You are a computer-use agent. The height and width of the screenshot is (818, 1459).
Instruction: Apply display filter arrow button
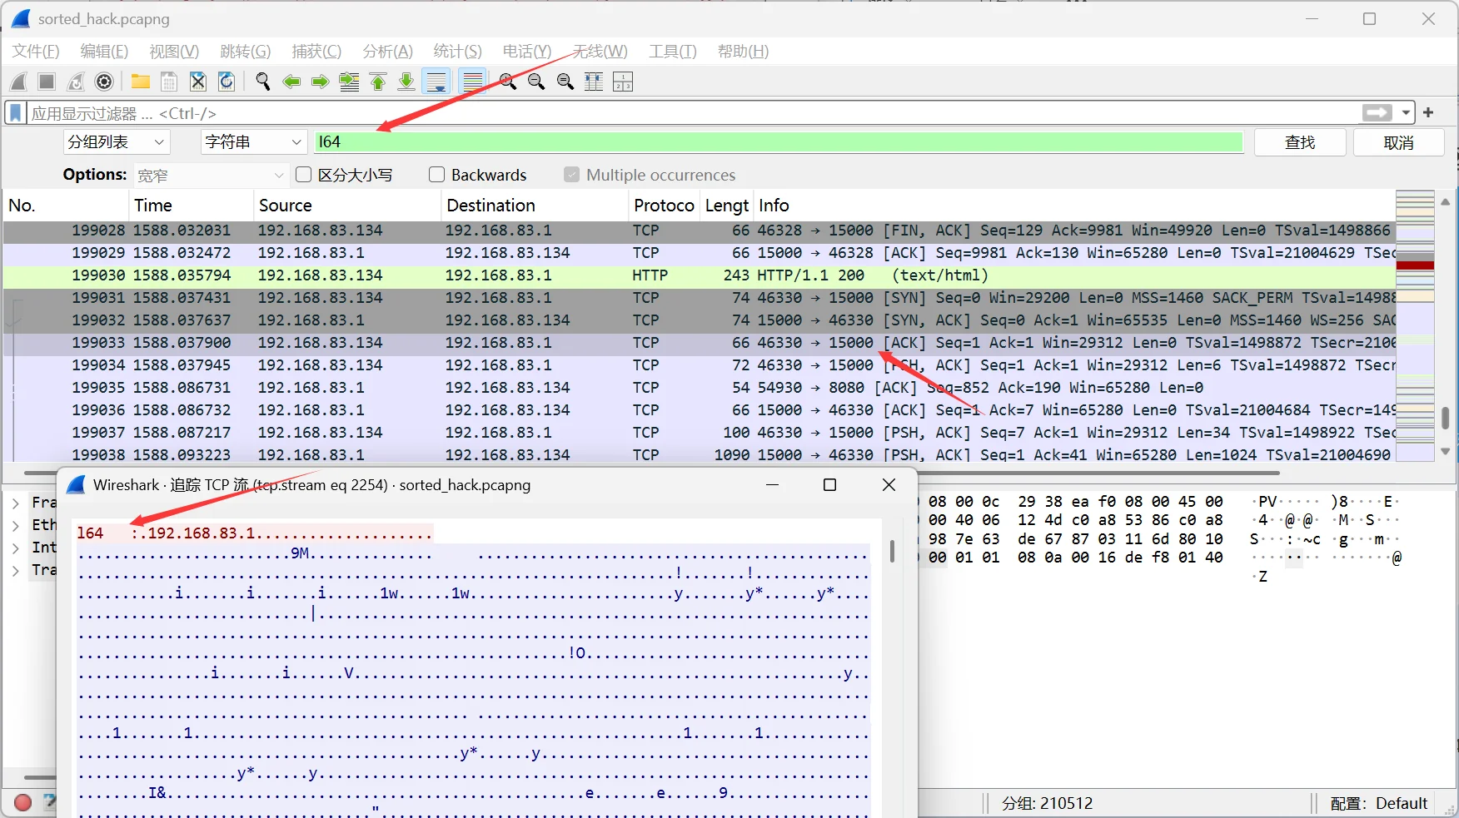[1377, 112]
